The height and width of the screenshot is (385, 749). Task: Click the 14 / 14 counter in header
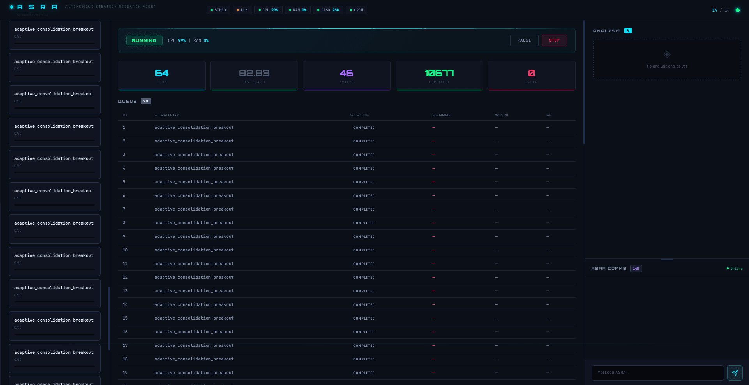(x=721, y=10)
